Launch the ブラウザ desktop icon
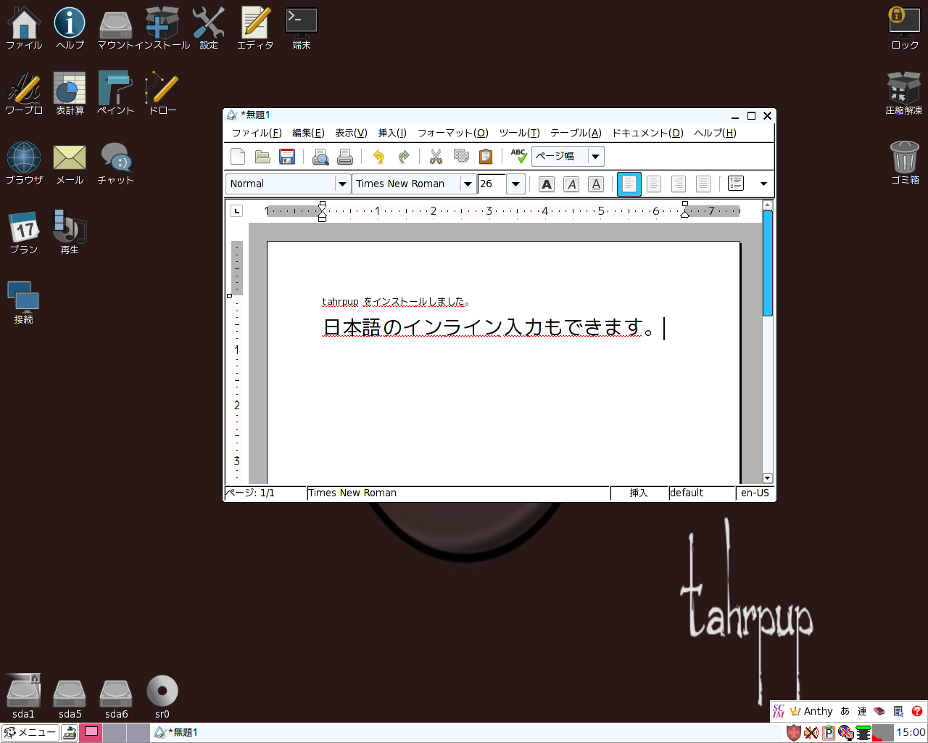This screenshot has width=928, height=743. tap(24, 164)
